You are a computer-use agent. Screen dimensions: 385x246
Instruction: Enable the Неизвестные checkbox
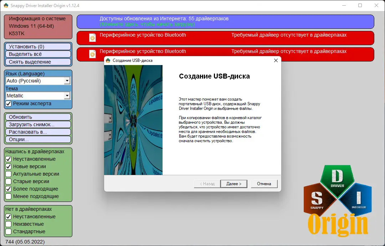(x=7, y=224)
